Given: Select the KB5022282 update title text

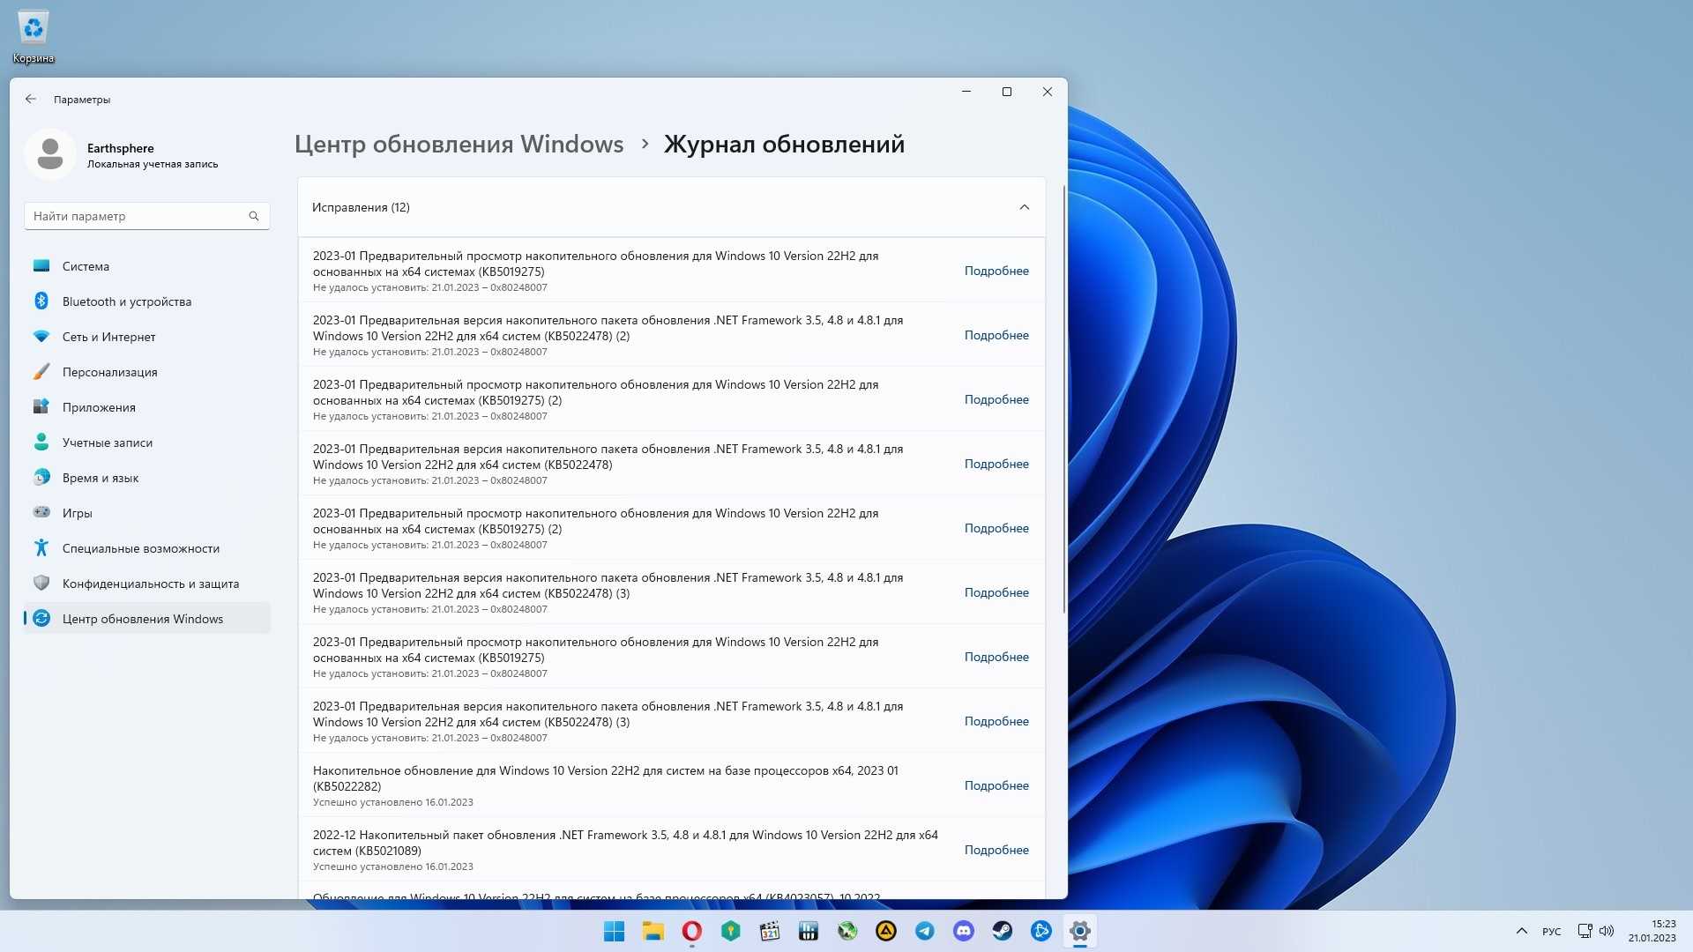Looking at the screenshot, I should pyautogui.click(x=606, y=778).
